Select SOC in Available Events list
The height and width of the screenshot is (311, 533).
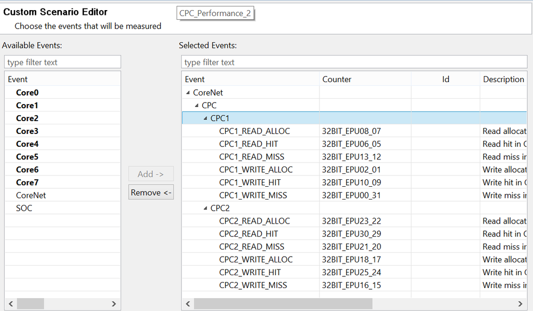tap(24, 208)
